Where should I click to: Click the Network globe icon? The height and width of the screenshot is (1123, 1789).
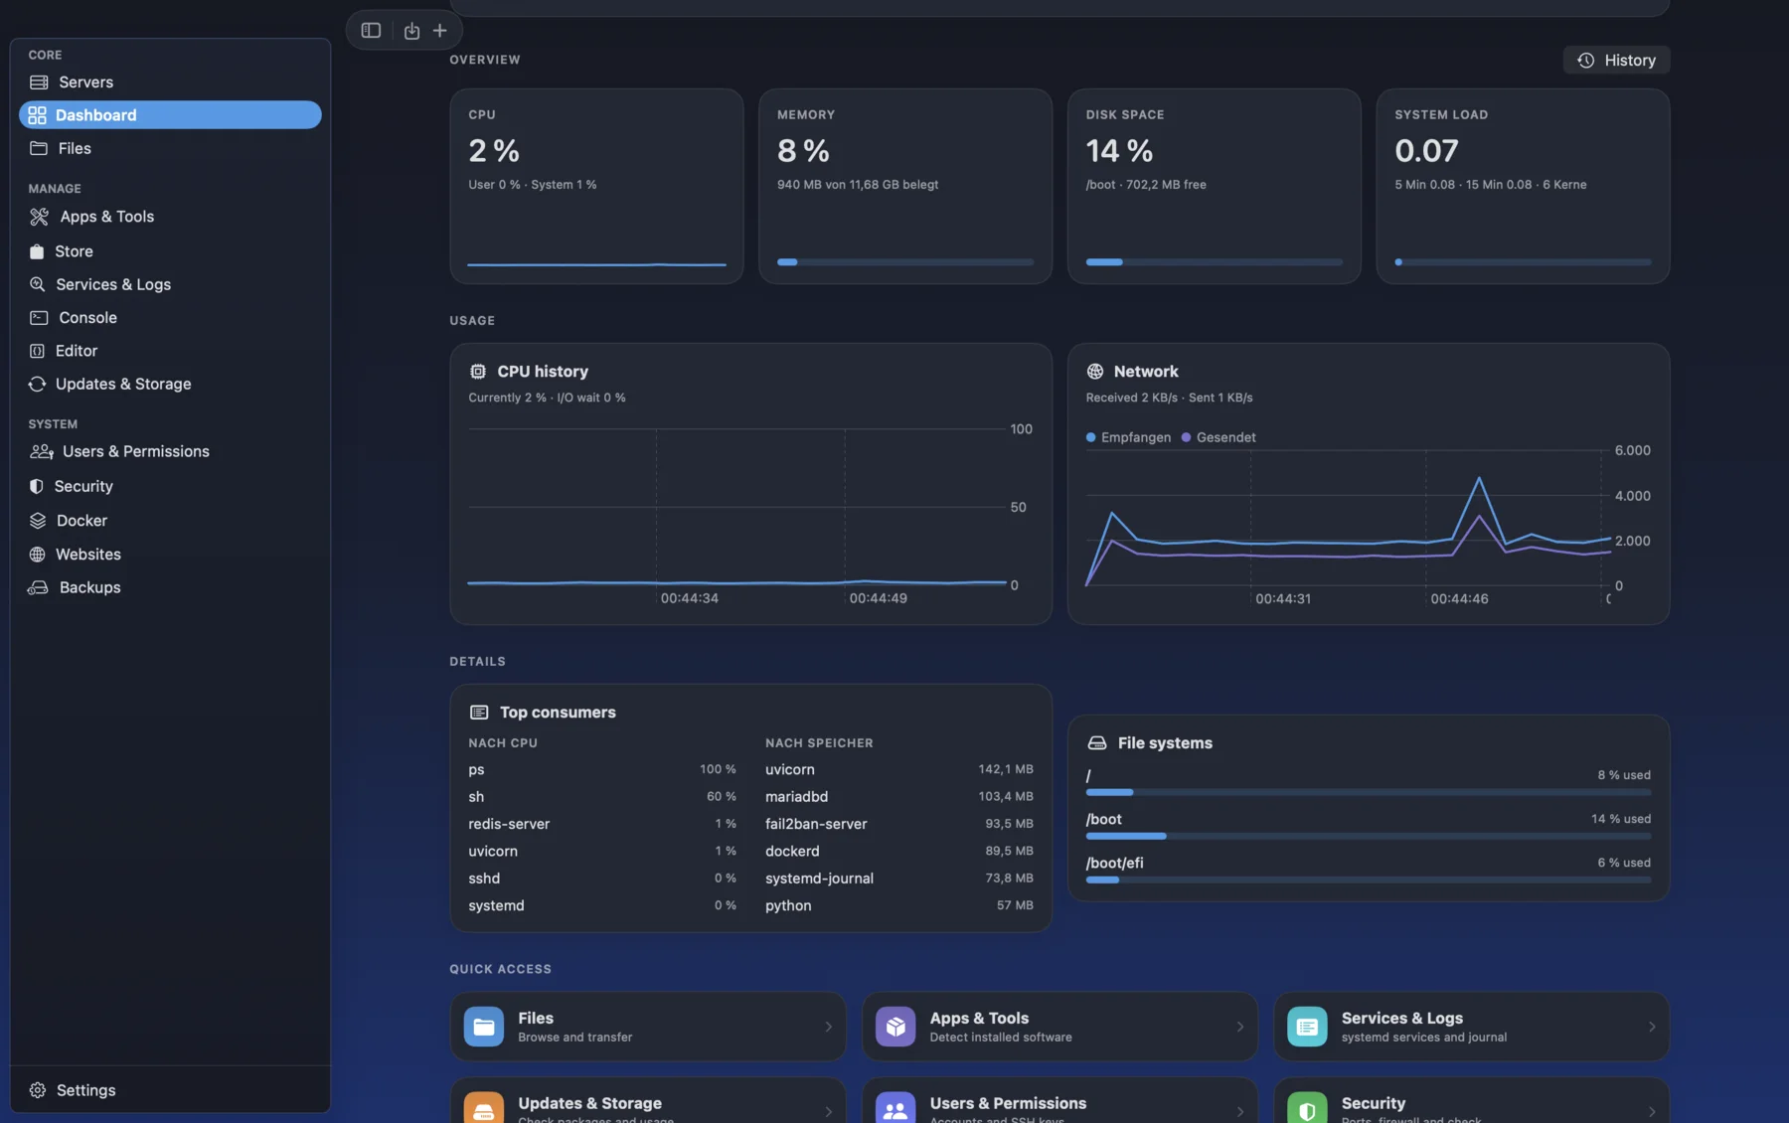[1095, 371]
